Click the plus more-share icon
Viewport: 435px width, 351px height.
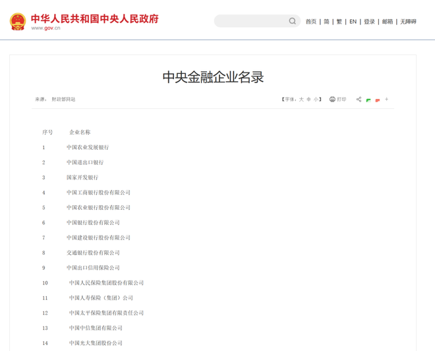coord(386,99)
